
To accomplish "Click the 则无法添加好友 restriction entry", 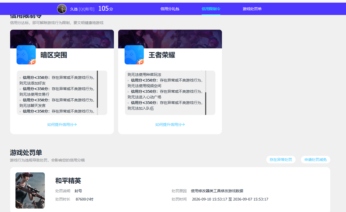I will pyautogui.click(x=33, y=83).
